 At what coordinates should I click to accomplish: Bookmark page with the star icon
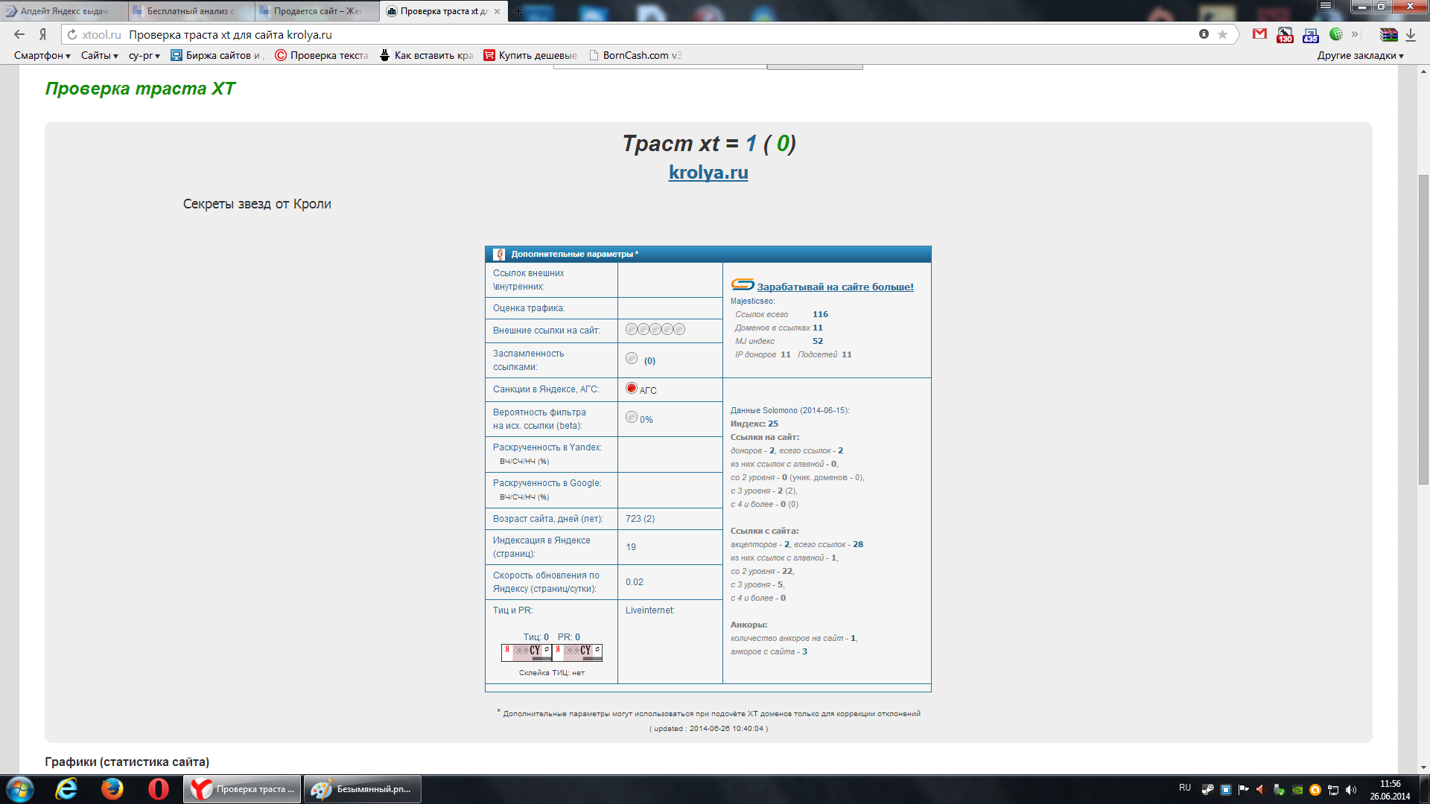click(x=1222, y=34)
